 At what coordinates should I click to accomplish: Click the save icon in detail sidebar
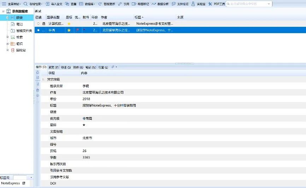click(38, 78)
